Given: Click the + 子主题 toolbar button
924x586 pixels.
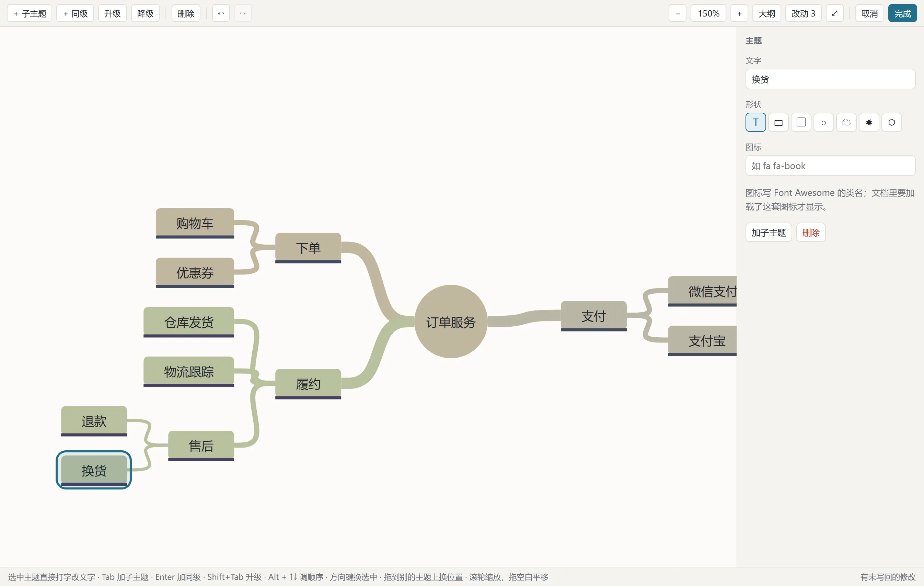Looking at the screenshot, I should point(30,13).
